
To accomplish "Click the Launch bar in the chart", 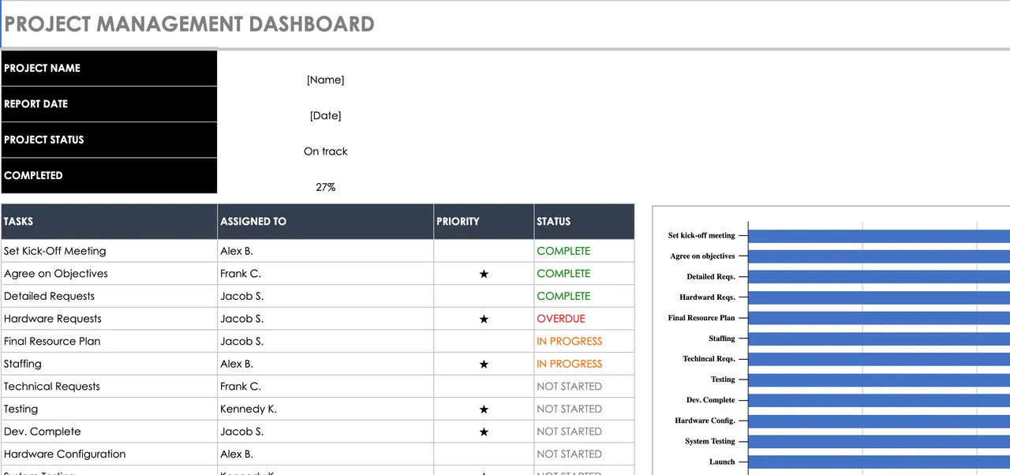I will [x=879, y=462].
